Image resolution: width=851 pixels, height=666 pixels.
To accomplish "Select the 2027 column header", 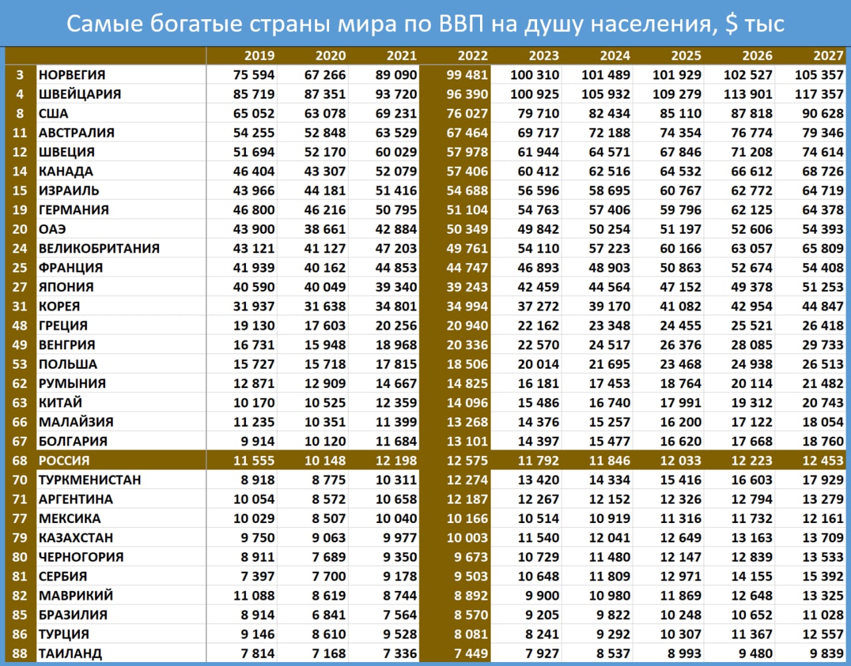I will 828,56.
